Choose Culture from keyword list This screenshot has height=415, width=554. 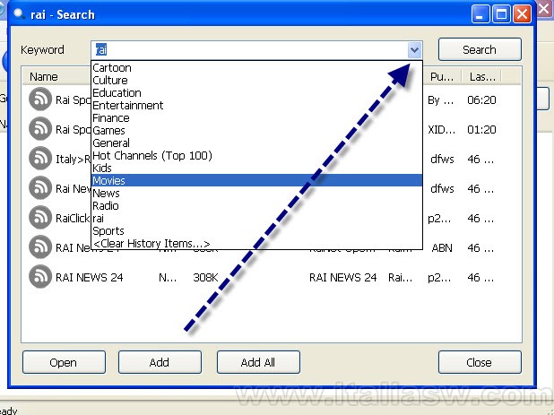[x=256, y=80]
